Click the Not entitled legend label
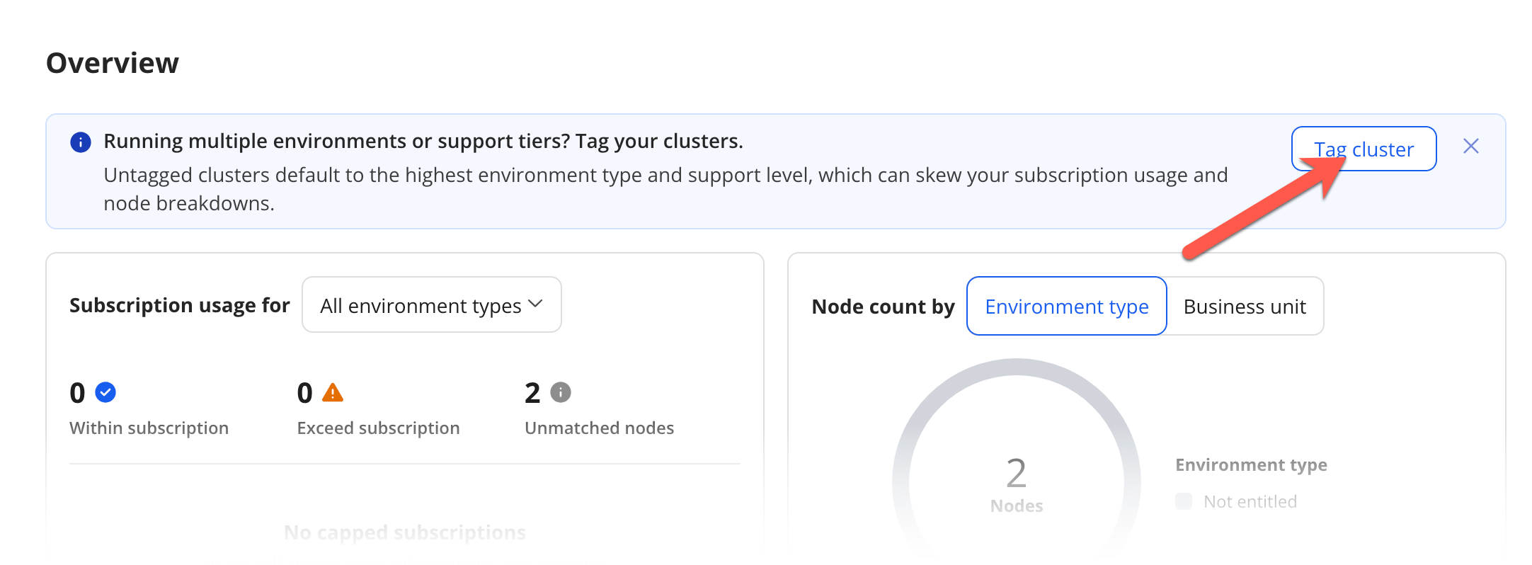This screenshot has width=1532, height=565. [x=1250, y=501]
